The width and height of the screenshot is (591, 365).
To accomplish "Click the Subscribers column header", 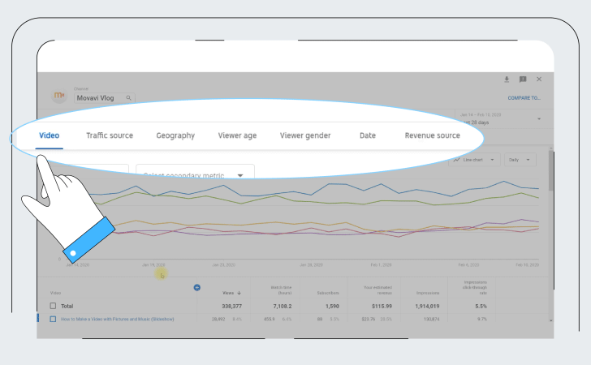I will [x=328, y=293].
